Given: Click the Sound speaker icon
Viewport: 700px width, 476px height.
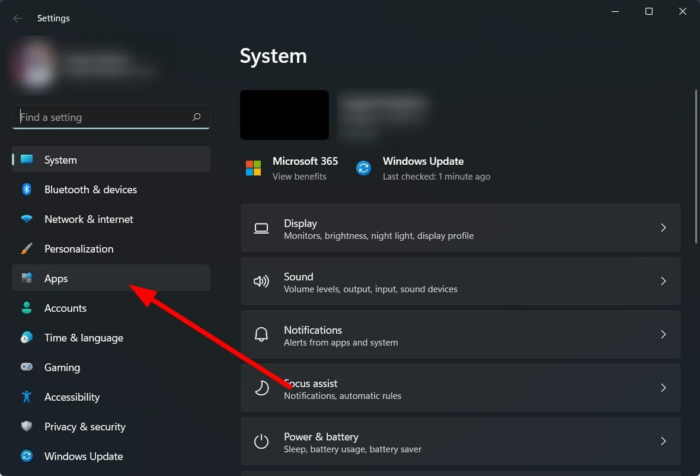Looking at the screenshot, I should pyautogui.click(x=261, y=281).
